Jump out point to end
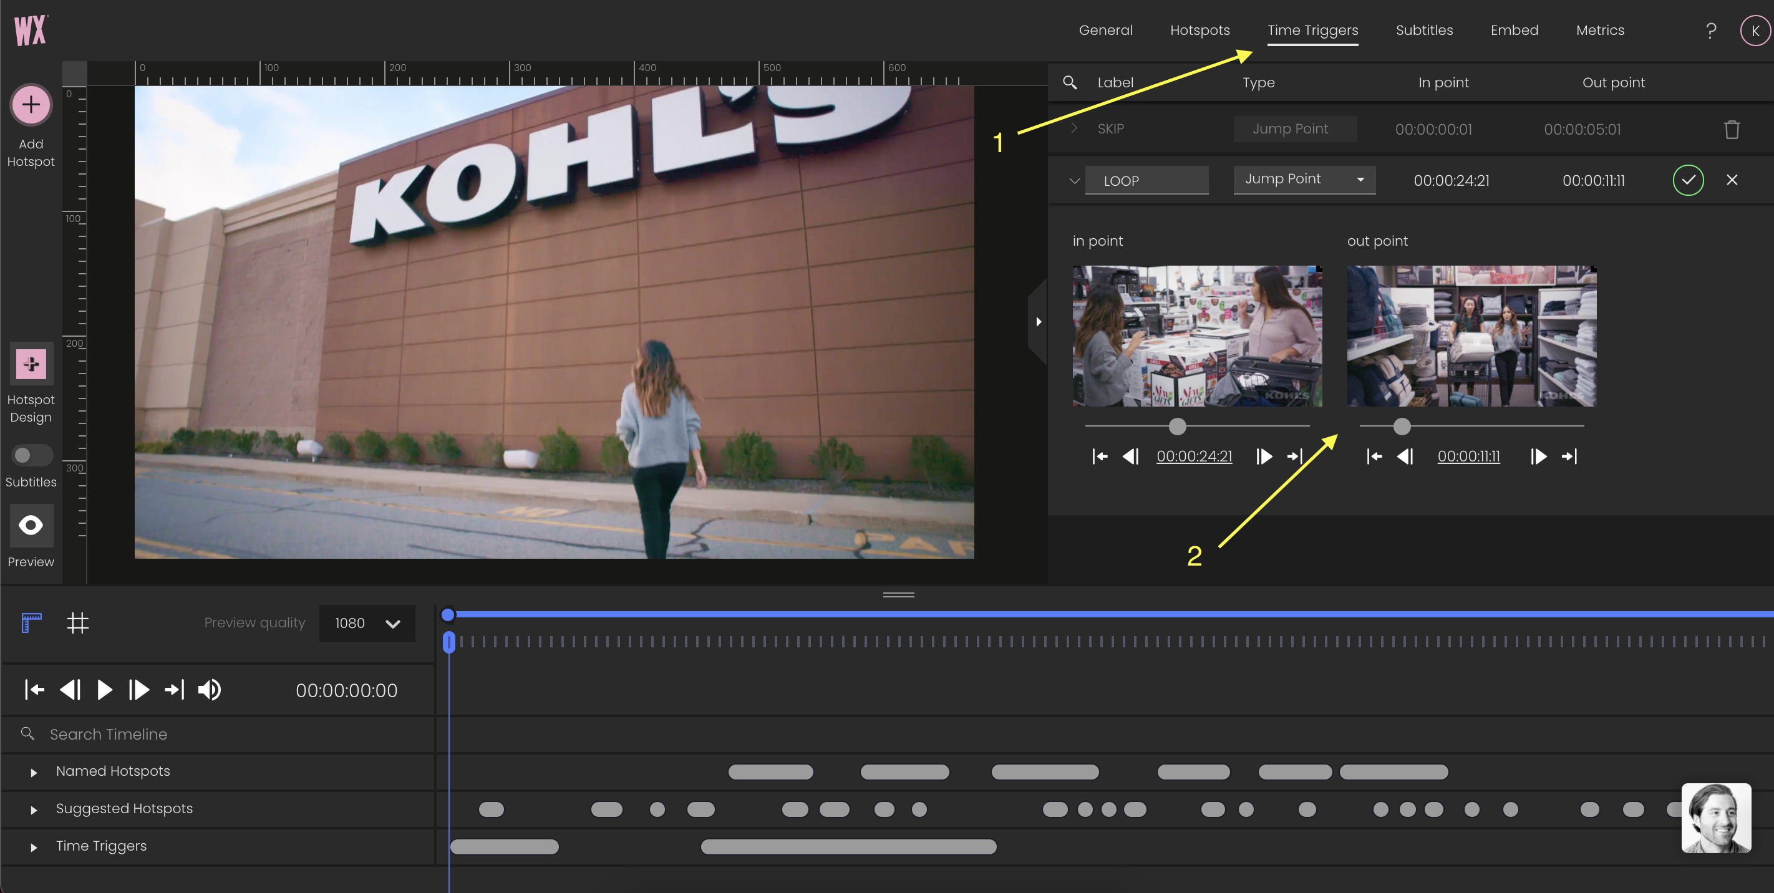 [1569, 456]
